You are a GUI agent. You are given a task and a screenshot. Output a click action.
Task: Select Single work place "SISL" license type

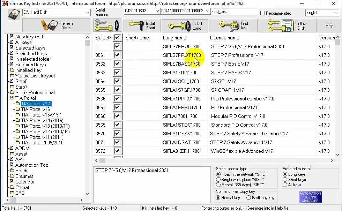click(x=218, y=180)
